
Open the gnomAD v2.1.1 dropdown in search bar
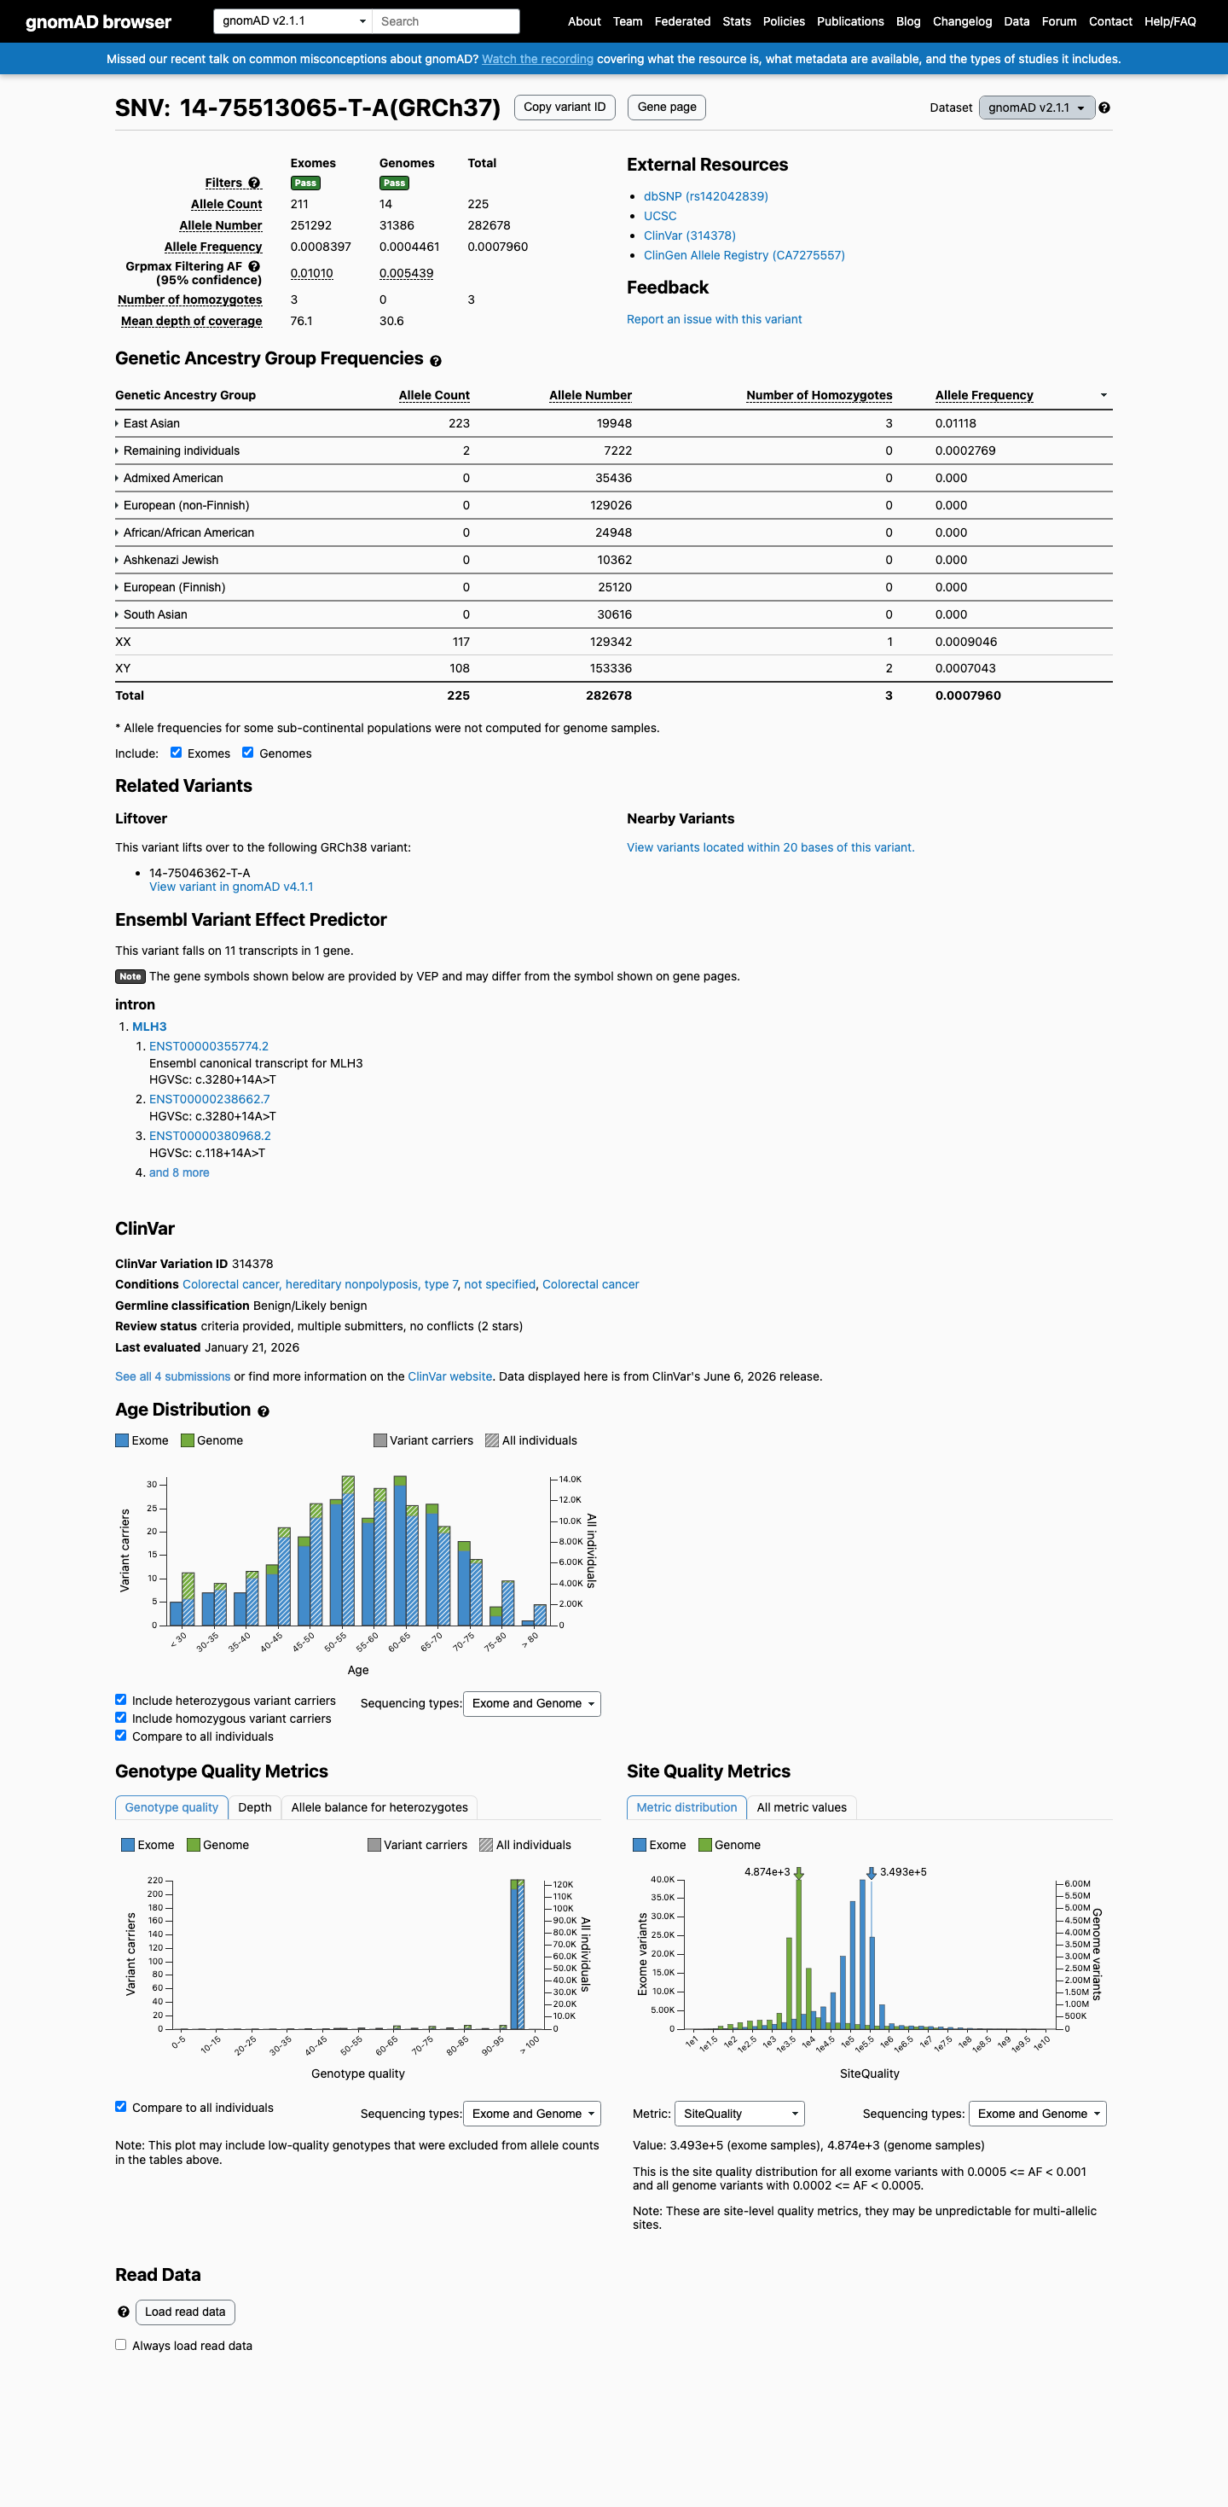click(x=293, y=20)
